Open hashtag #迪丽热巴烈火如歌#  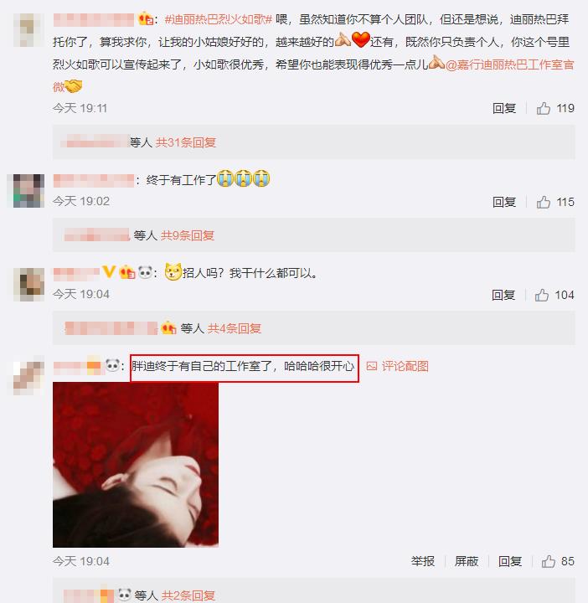point(219,19)
